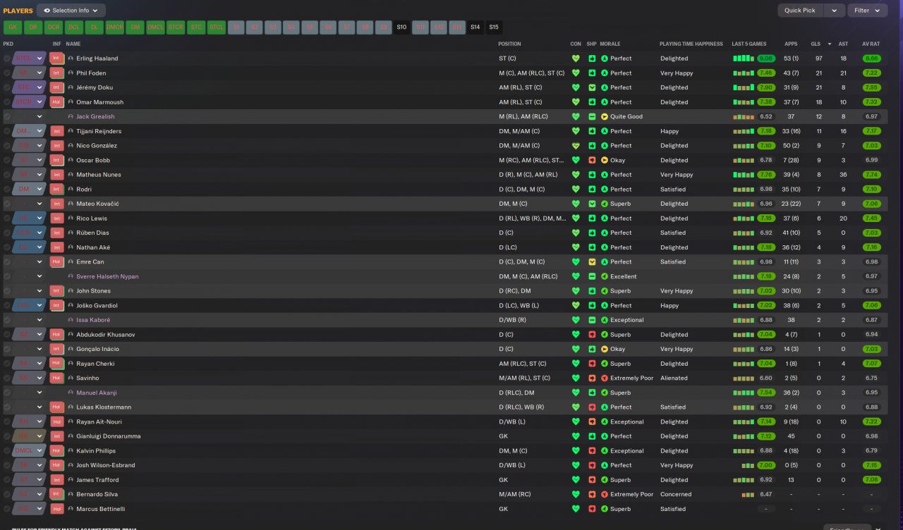Toggle the picked checkmark for Rico Lewis

click(7, 218)
